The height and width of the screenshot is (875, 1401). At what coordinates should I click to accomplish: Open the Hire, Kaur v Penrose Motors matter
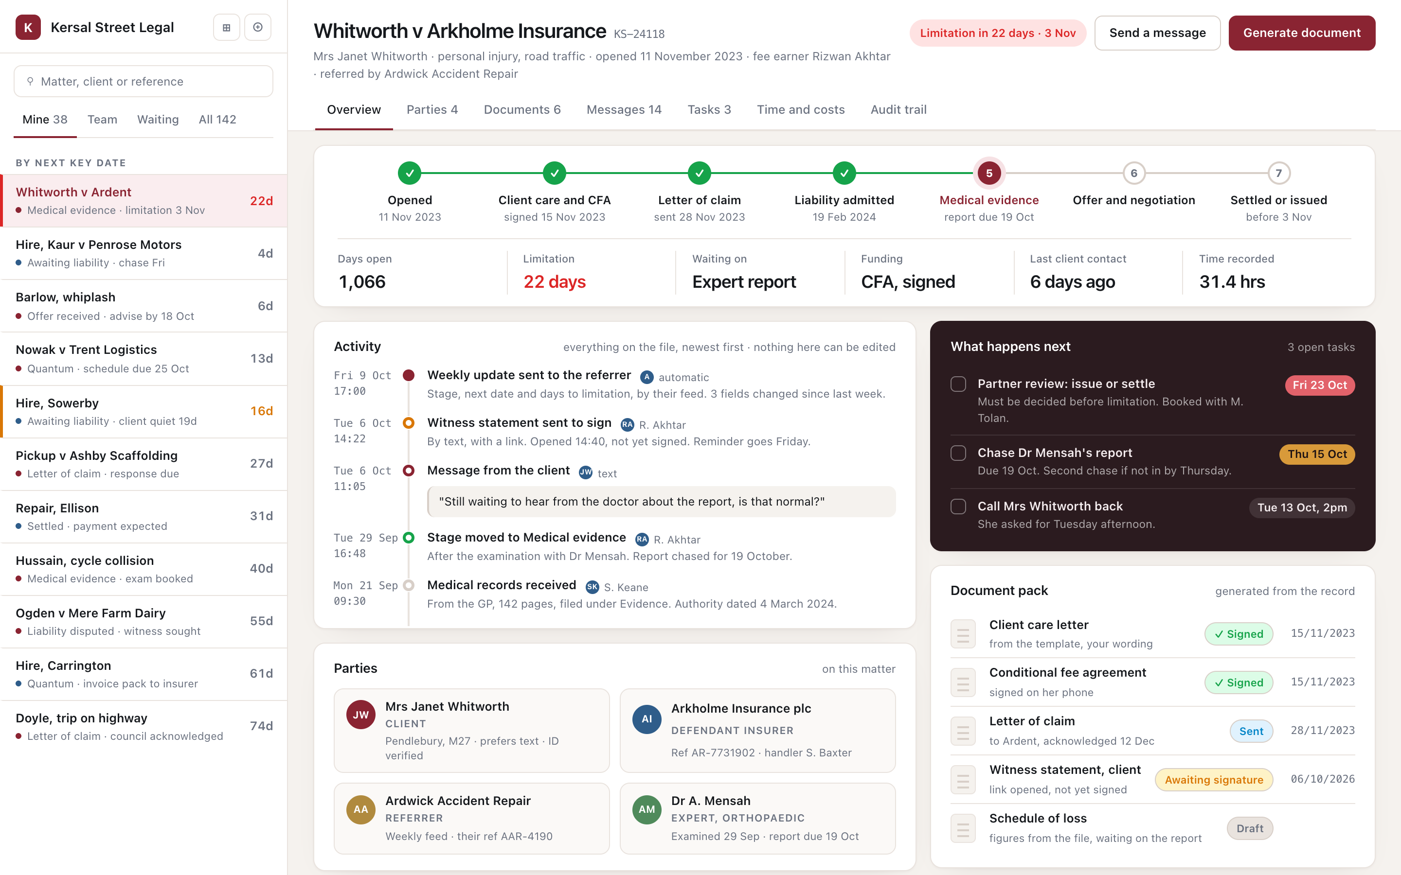[144, 253]
